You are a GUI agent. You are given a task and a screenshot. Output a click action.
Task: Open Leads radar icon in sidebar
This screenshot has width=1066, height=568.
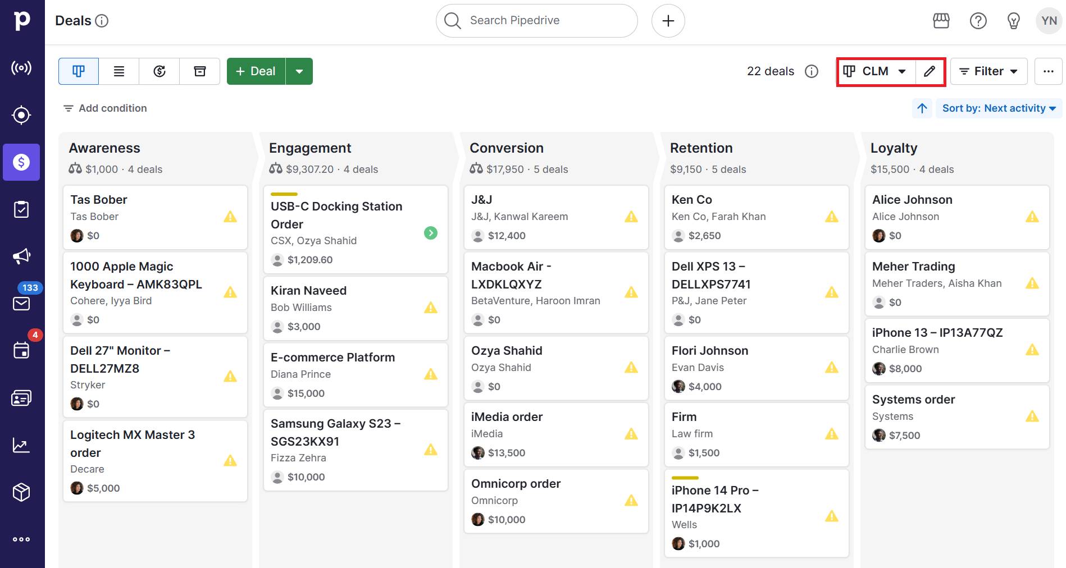point(21,68)
